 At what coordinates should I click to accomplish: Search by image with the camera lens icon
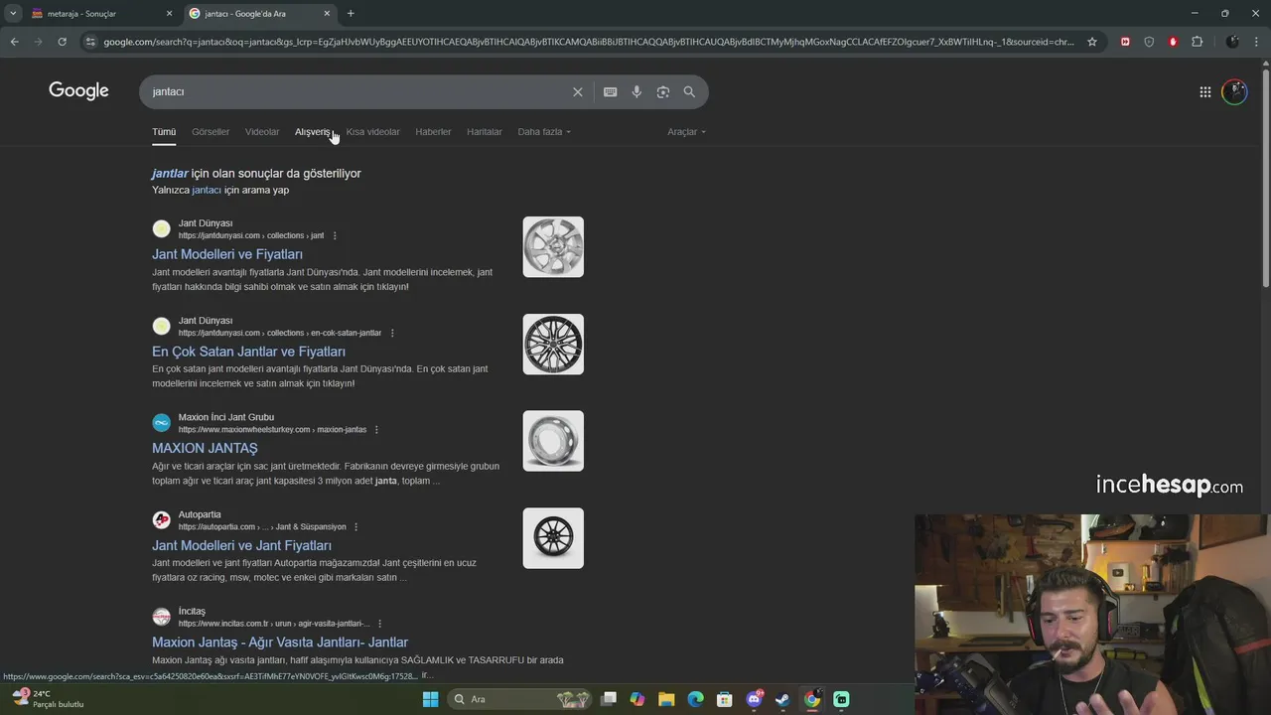663,91
